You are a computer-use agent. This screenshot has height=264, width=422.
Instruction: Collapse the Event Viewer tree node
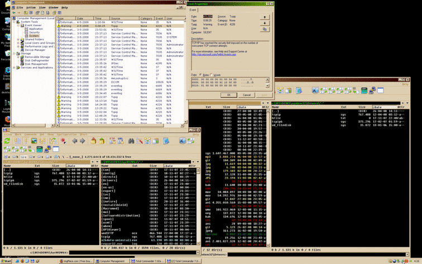coord(18,25)
